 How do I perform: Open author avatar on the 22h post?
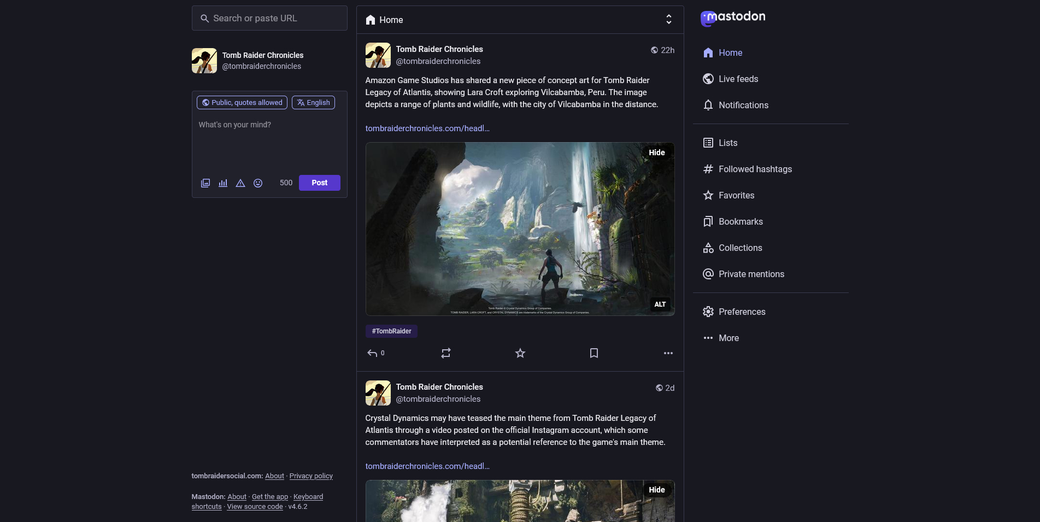pyautogui.click(x=378, y=55)
